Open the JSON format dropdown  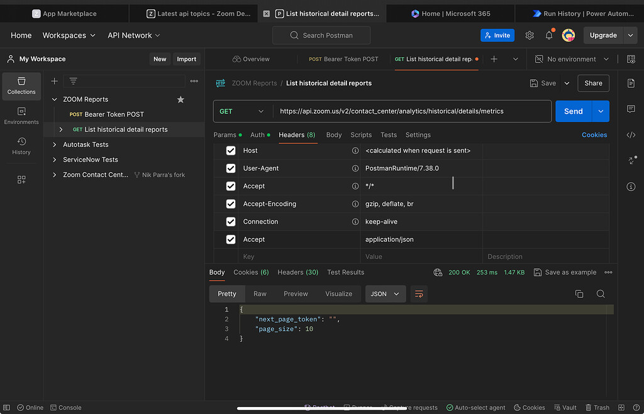pos(385,294)
